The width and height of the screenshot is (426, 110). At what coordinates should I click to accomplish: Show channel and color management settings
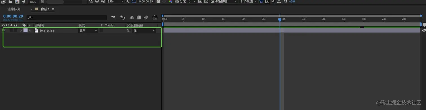click(170, 1)
